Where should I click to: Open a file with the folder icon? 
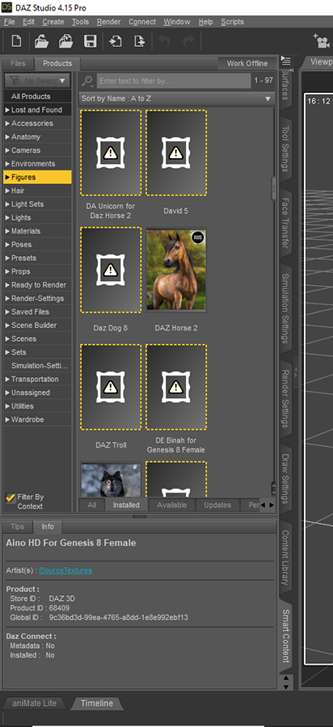41,41
